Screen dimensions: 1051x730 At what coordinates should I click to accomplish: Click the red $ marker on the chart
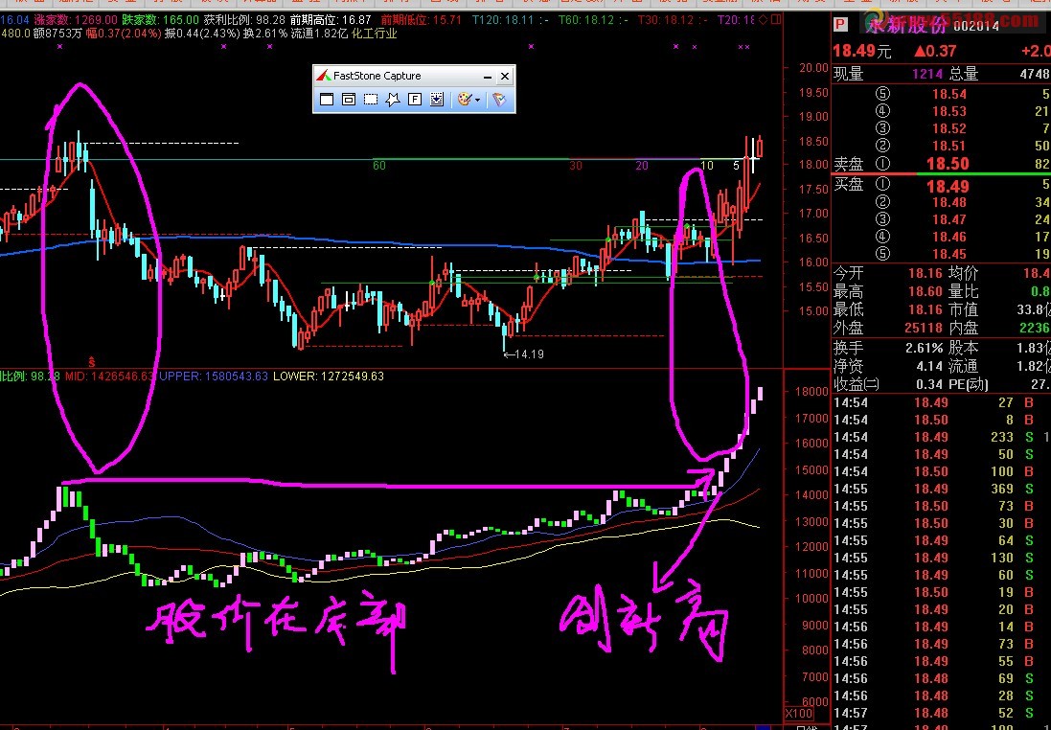point(92,362)
